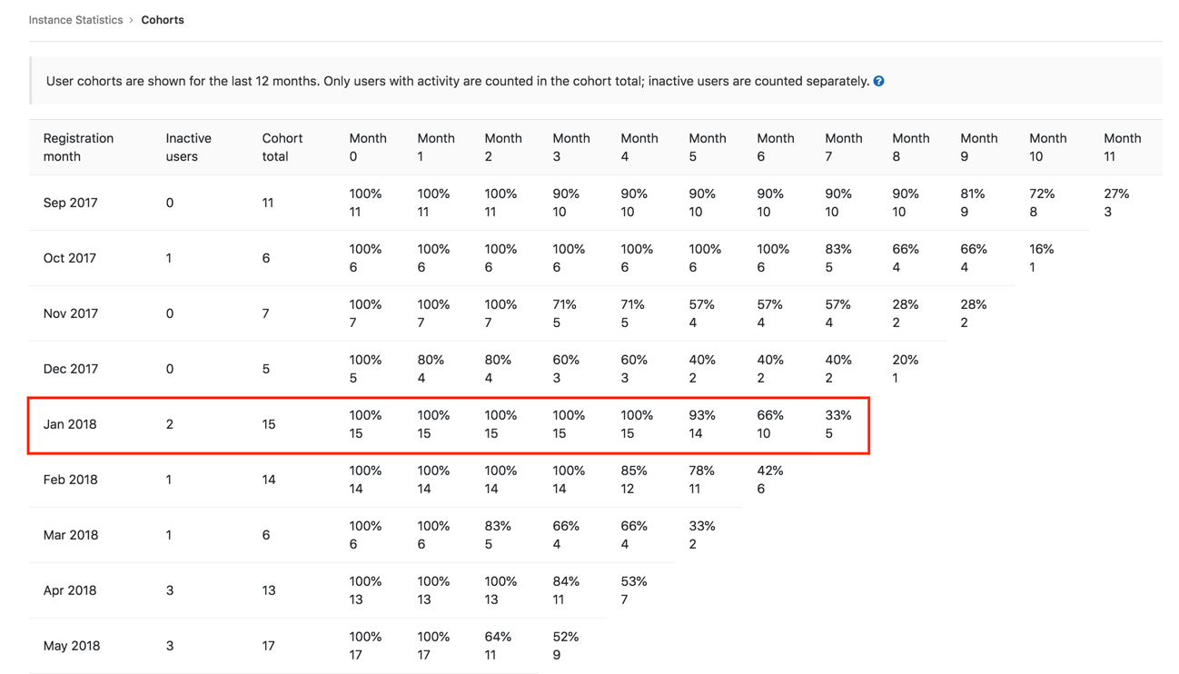This screenshot has width=1179, height=674.
Task: Click the breadcrumb separator chevron
Action: point(132,19)
